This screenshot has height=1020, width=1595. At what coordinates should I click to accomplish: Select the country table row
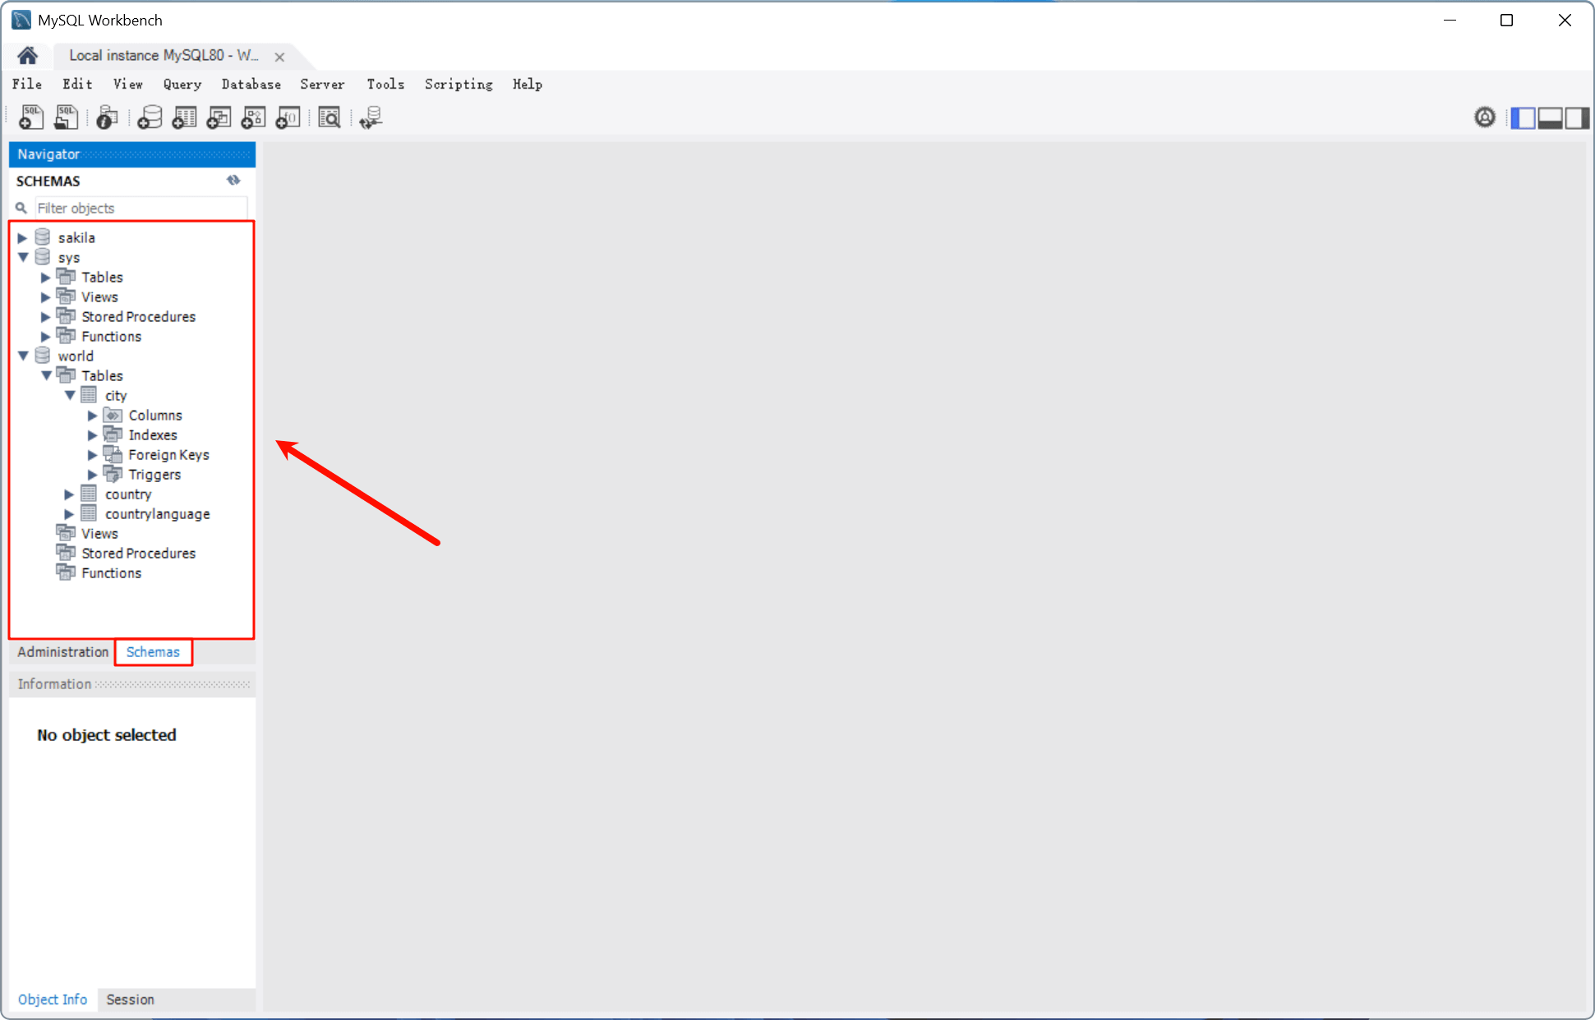click(128, 494)
